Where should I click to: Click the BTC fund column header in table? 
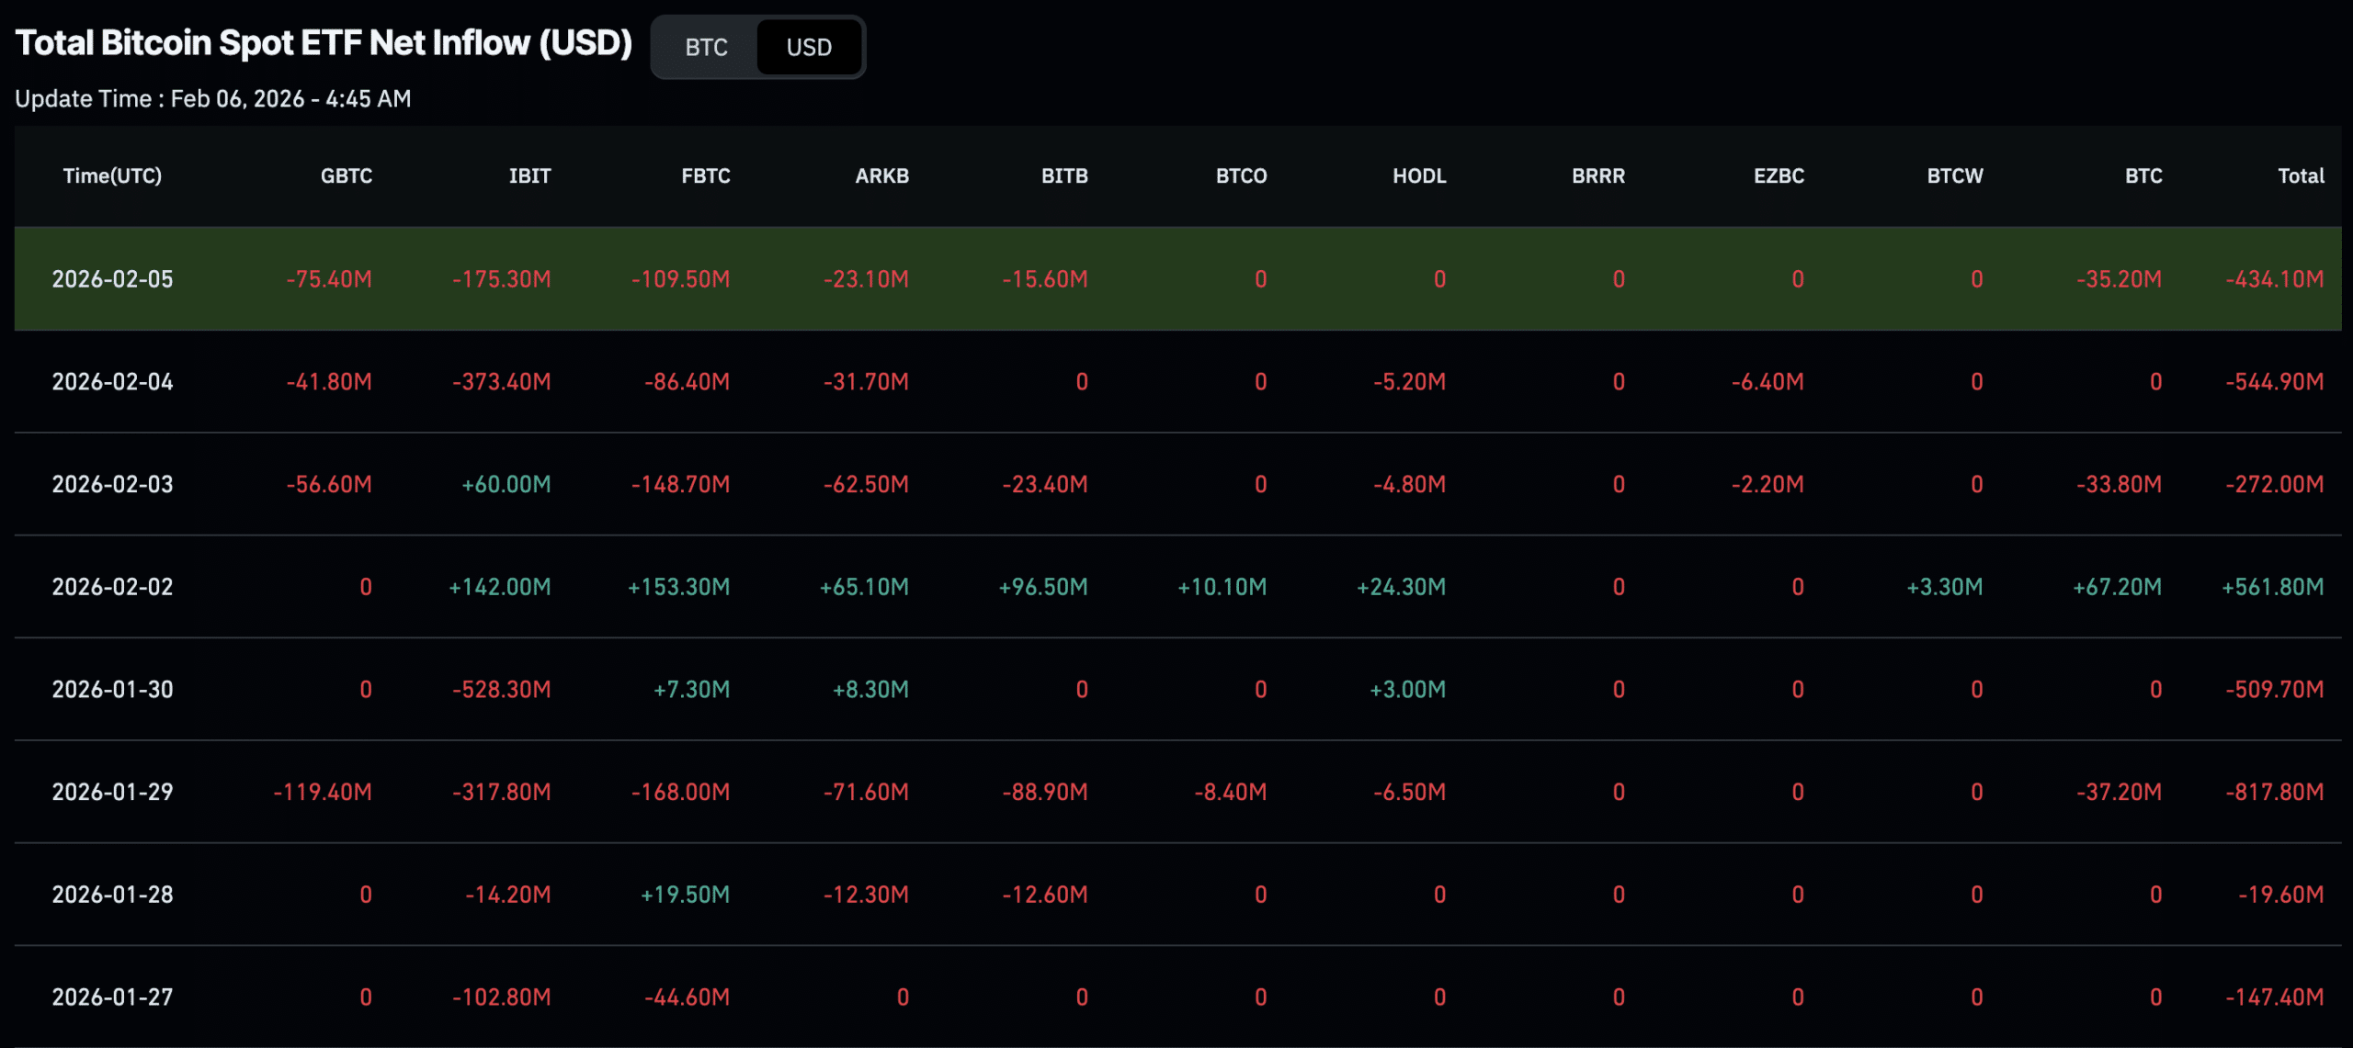(2143, 175)
